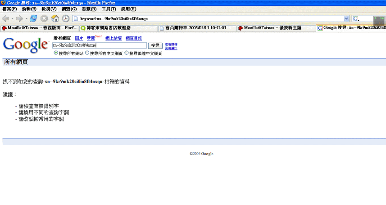Open the 檢視(V) menu
The height and width of the screenshot is (205, 386).
point(49,9)
